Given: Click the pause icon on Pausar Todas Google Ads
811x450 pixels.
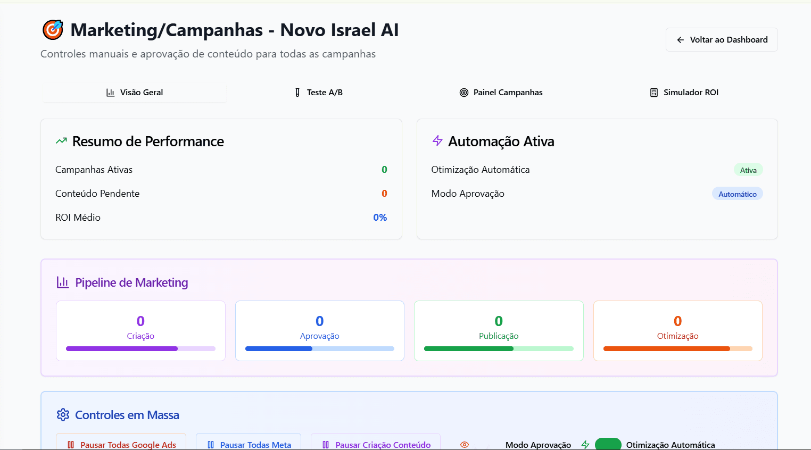Looking at the screenshot, I should click(x=70, y=445).
